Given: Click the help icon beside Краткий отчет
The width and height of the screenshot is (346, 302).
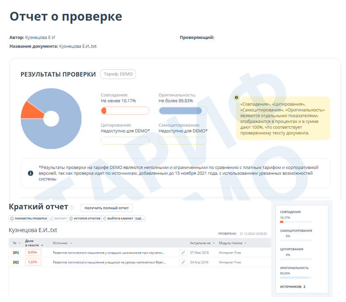Looking at the screenshot, I should (72, 207).
